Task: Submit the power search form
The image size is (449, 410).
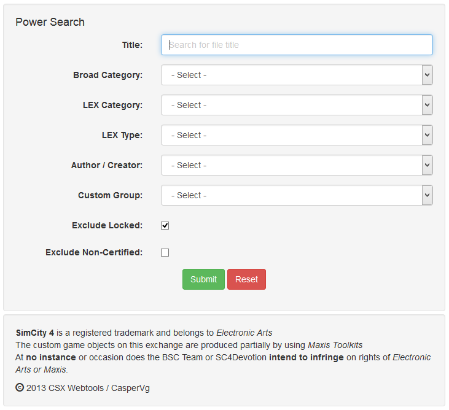Action: coord(203,279)
